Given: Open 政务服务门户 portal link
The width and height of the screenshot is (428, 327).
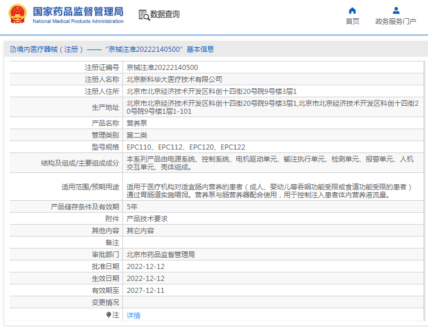Looking at the screenshot, I should 396,21.
